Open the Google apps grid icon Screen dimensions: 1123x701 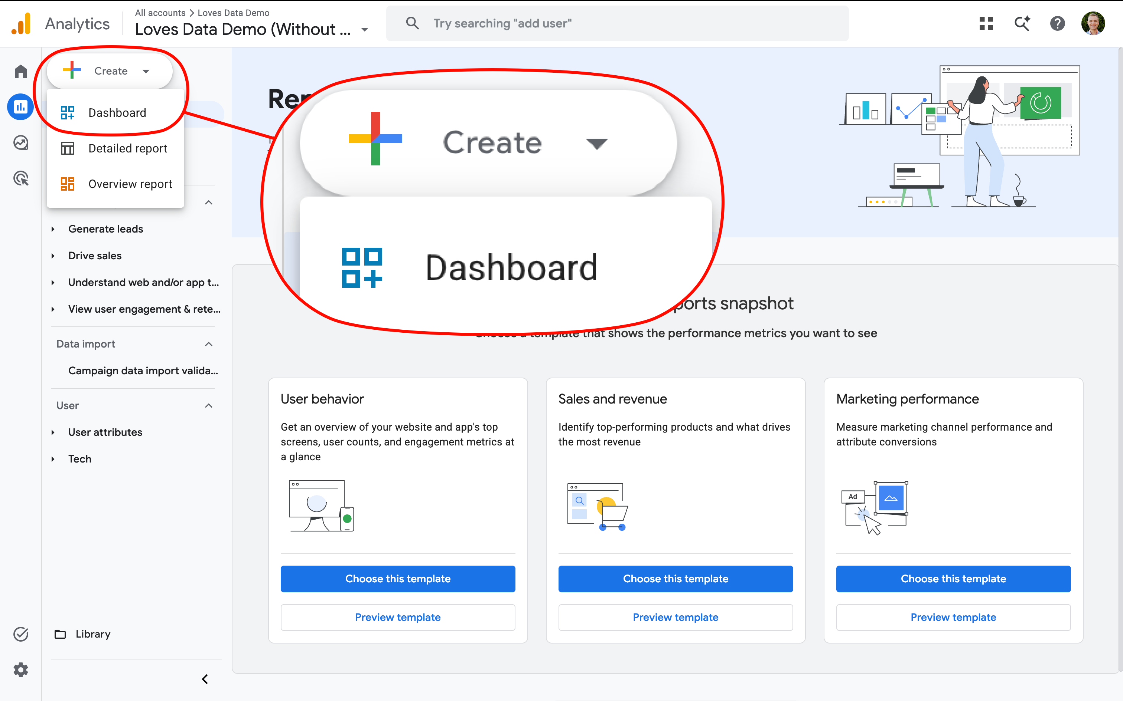point(986,23)
